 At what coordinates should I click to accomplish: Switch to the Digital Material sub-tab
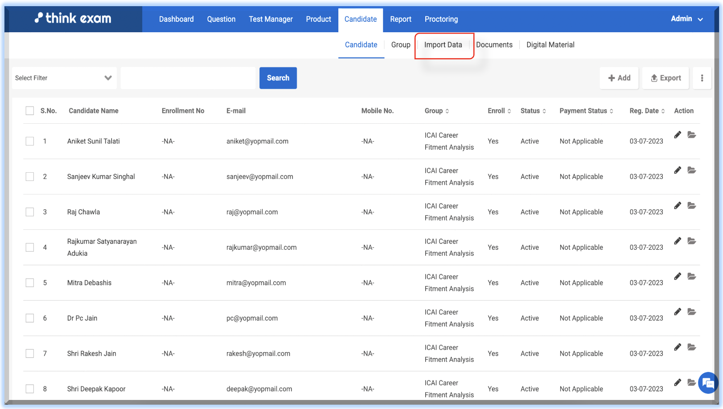[550, 45]
